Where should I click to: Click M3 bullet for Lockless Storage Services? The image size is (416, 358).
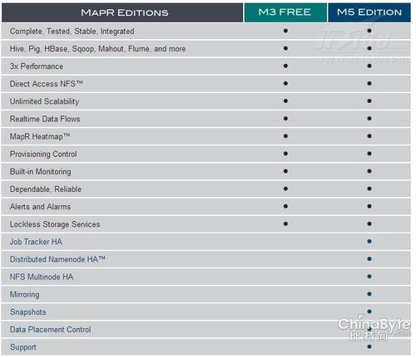(285, 223)
